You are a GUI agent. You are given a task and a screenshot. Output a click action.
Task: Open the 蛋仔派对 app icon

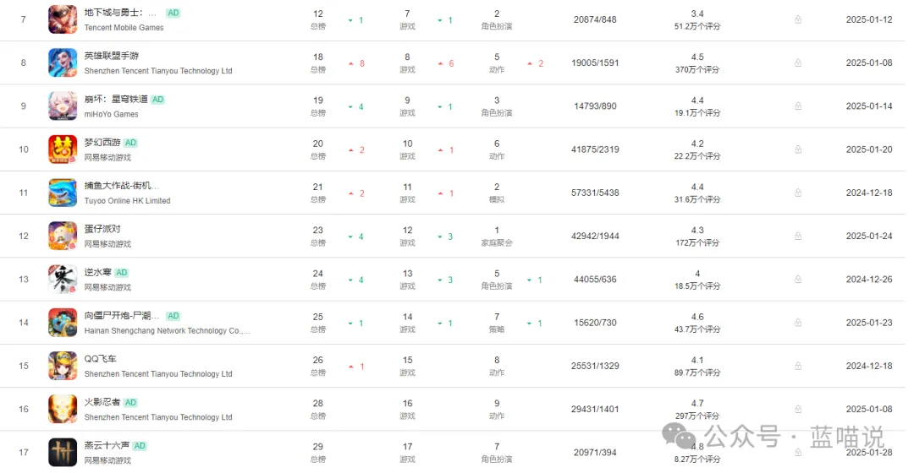(x=63, y=236)
